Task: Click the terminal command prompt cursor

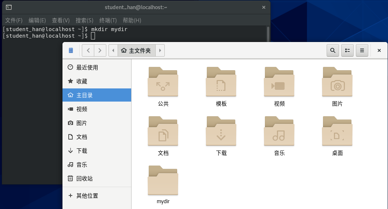Action: [x=93, y=36]
